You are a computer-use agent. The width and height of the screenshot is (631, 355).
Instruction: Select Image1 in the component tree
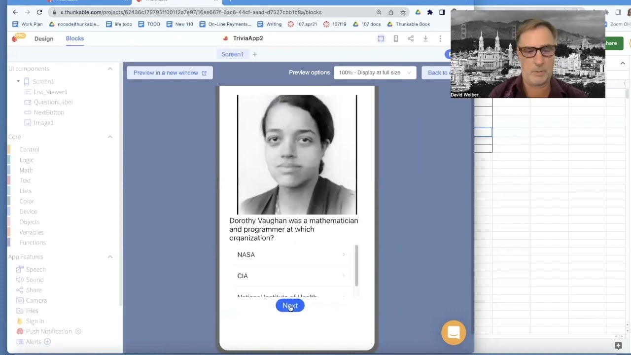[x=43, y=123]
